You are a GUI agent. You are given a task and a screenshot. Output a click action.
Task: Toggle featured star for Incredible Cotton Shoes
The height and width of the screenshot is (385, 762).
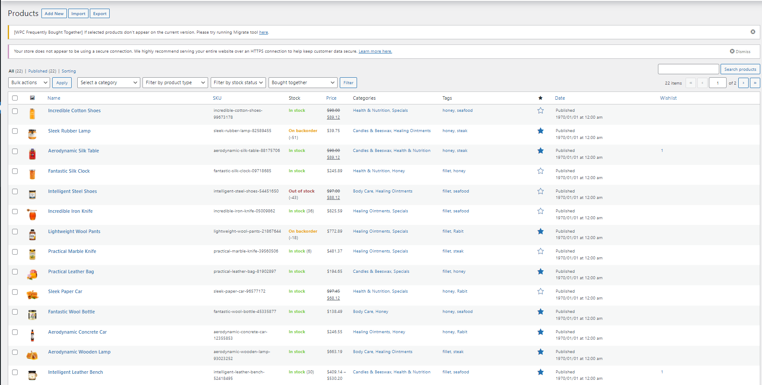tap(540, 110)
